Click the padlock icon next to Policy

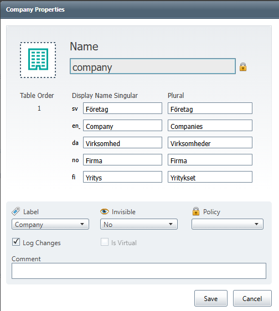[196, 211]
